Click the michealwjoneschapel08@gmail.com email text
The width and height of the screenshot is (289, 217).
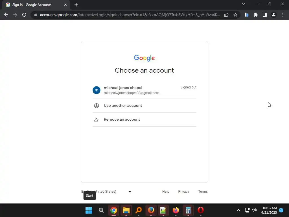pyautogui.click(x=132, y=93)
